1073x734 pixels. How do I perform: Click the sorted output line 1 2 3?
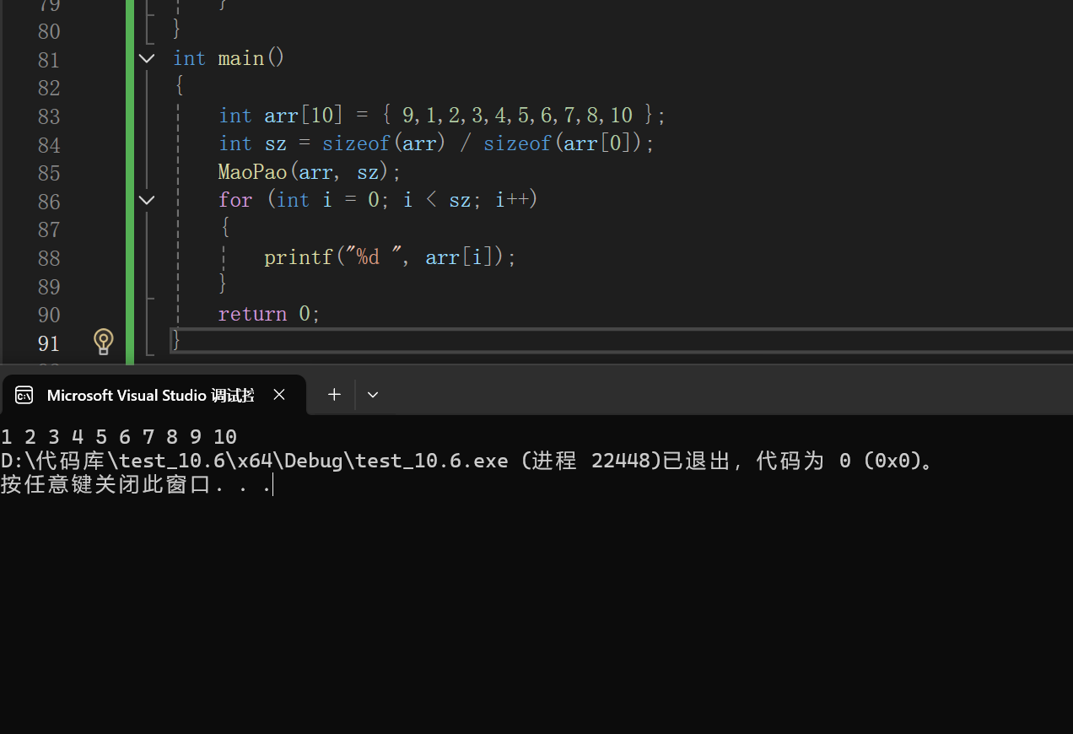(119, 436)
